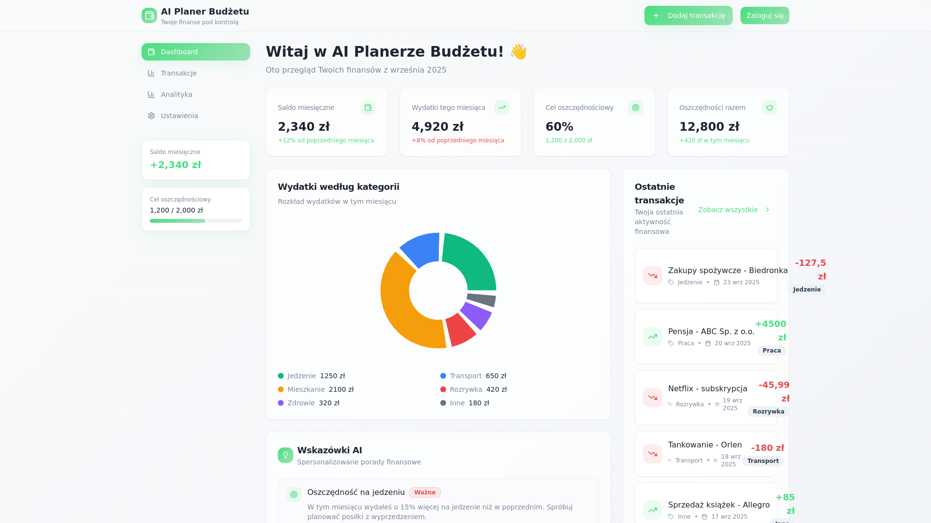
Task: Go to Transakcje in the sidebar
Action: click(196, 73)
